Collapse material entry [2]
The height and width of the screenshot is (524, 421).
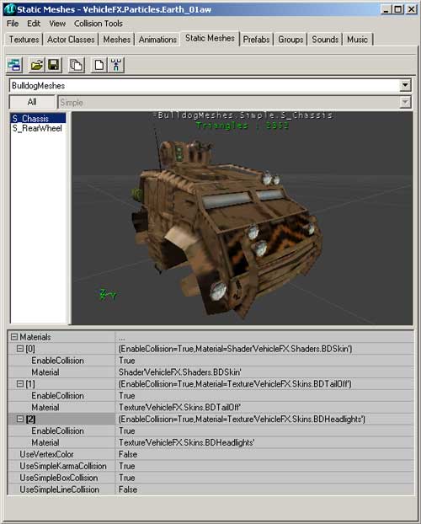click(20, 419)
